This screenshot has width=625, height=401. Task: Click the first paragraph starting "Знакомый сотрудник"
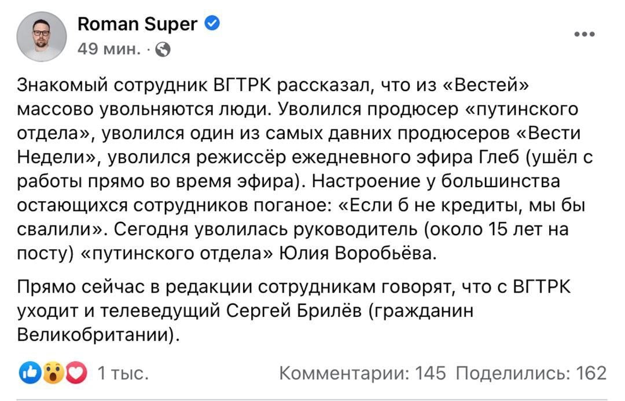tap(289, 169)
